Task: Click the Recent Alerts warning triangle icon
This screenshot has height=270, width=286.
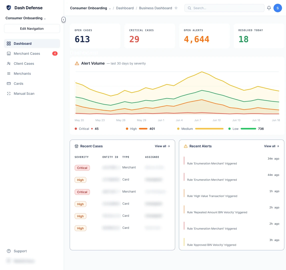Action: pos(186,146)
